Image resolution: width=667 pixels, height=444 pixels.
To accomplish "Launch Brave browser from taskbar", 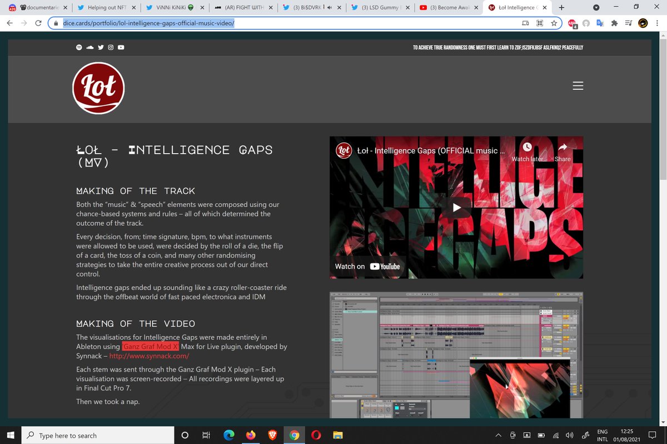I will pos(272,435).
